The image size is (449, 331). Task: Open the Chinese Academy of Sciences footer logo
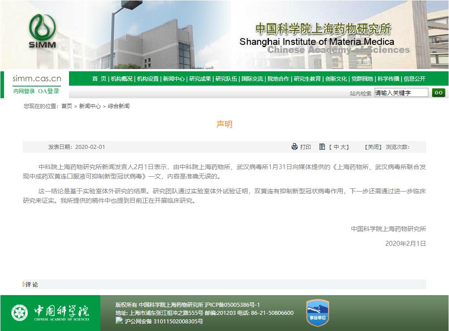[x=50, y=313]
